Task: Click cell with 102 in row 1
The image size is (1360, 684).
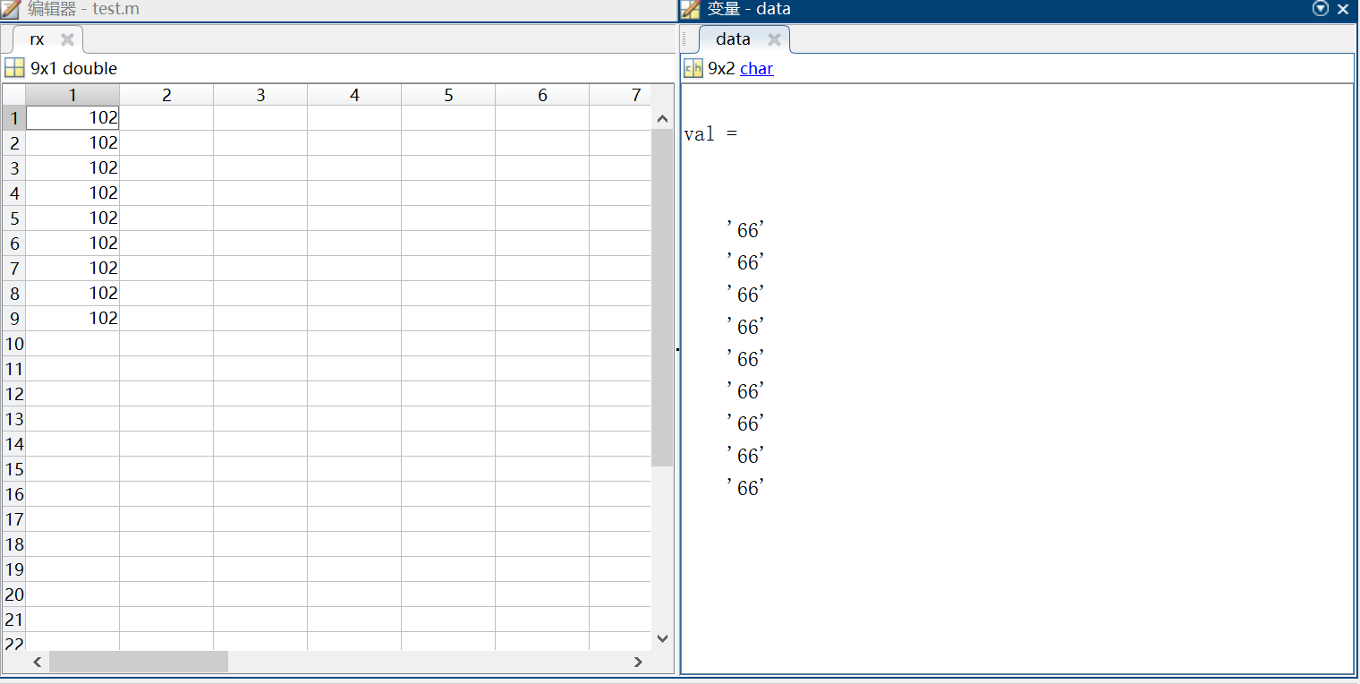Action: tap(72, 117)
